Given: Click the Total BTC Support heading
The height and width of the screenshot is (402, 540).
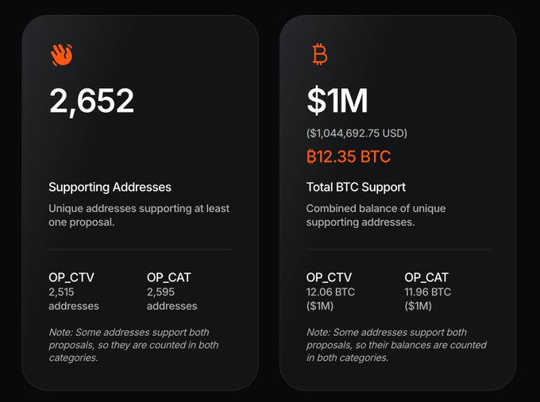Looking at the screenshot, I should click(356, 187).
